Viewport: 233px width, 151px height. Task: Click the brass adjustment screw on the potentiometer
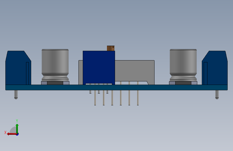click(x=111, y=48)
